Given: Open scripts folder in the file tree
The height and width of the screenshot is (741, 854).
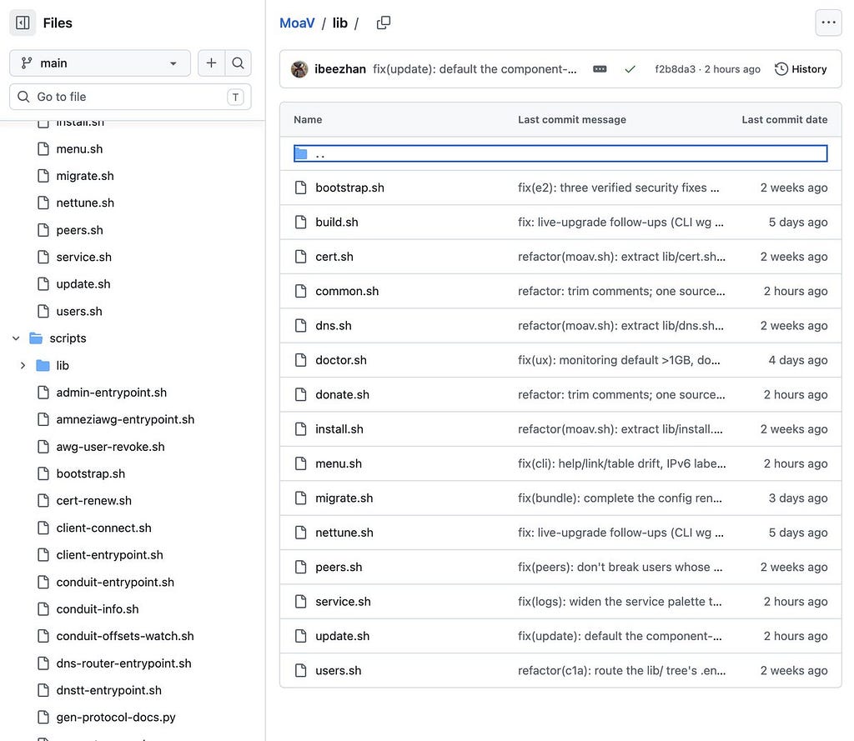Looking at the screenshot, I should (68, 338).
